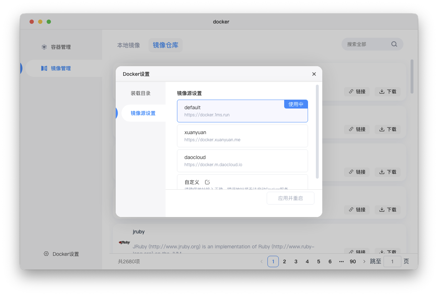Select 镜像源设置 in the dialog sidebar
438x296 pixels.
tap(143, 113)
